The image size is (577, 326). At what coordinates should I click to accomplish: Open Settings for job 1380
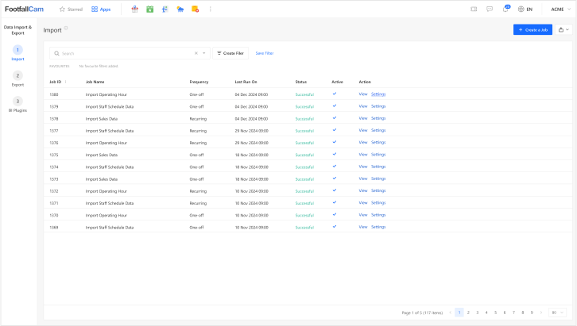pyautogui.click(x=378, y=94)
